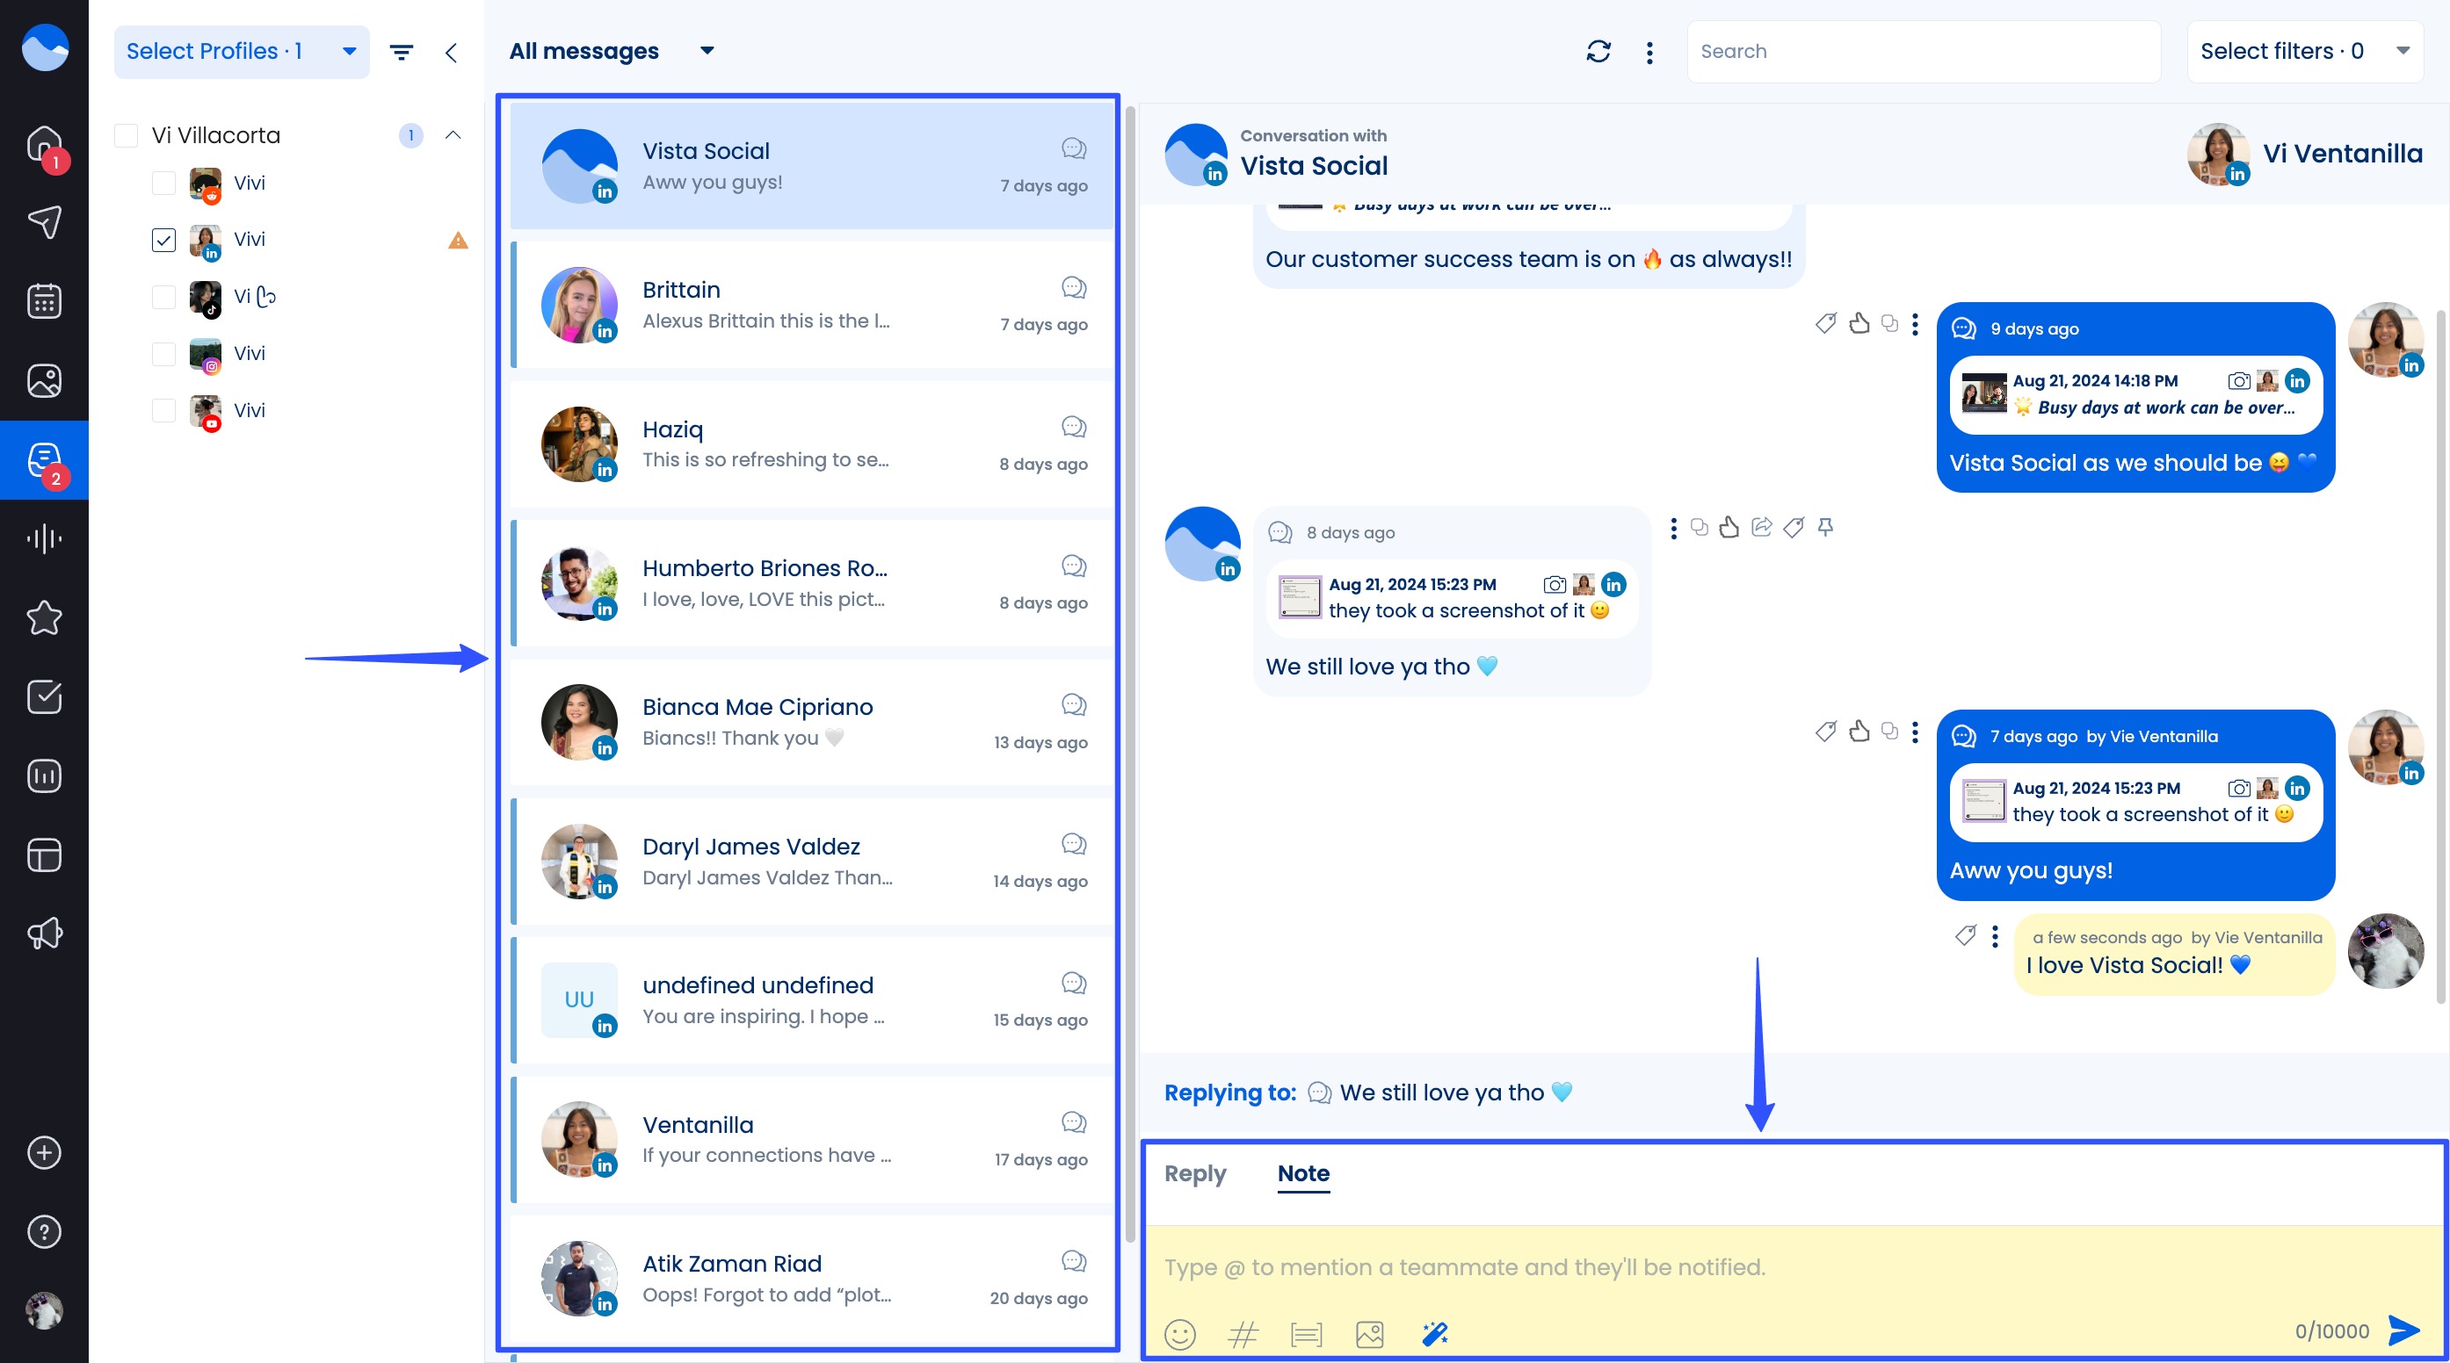Uncheck the LinkedIn Vivi profile checkbox

(163, 240)
